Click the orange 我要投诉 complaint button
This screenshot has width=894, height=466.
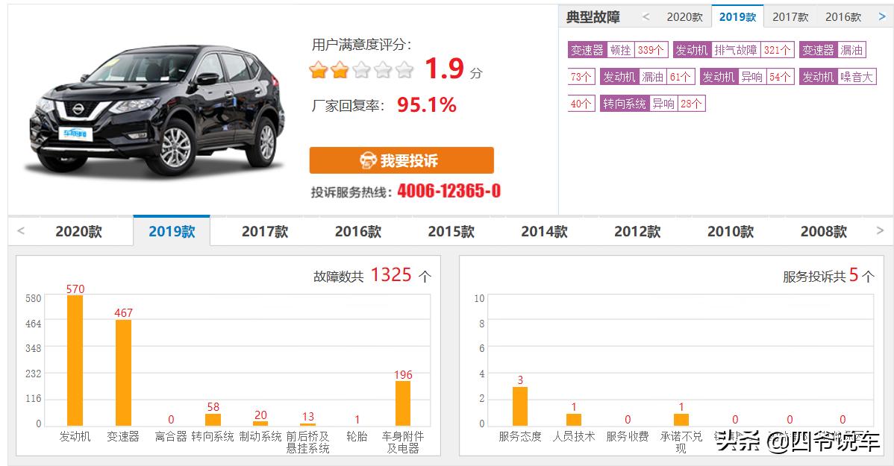click(x=403, y=160)
